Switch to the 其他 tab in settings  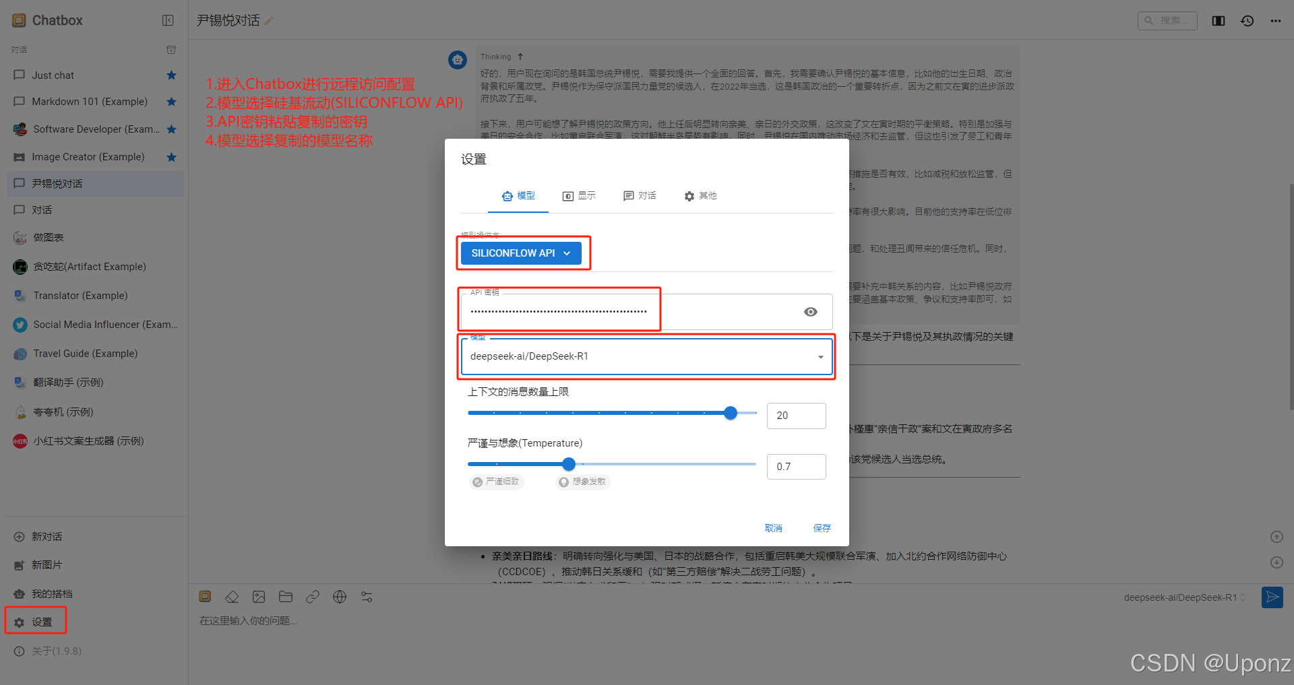700,196
